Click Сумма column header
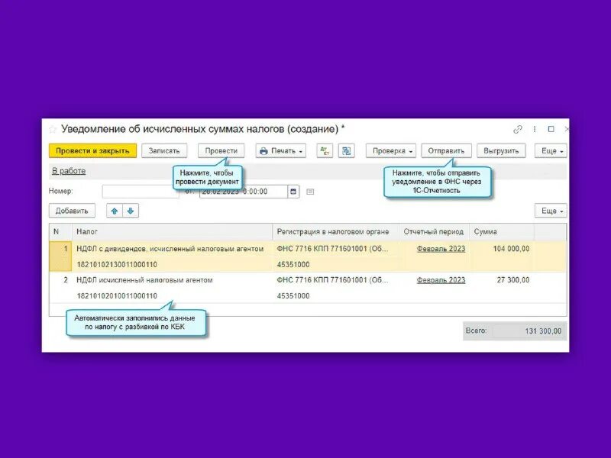 pyautogui.click(x=502, y=231)
